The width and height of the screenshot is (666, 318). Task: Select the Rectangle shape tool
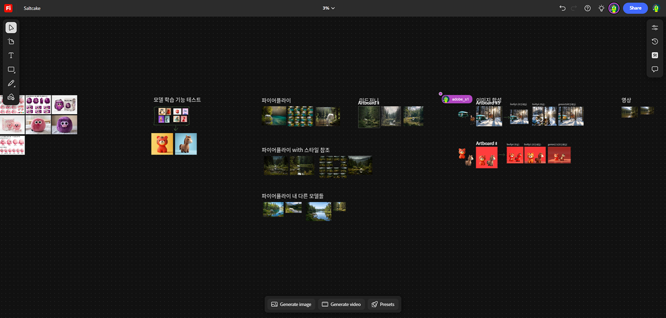tap(11, 69)
